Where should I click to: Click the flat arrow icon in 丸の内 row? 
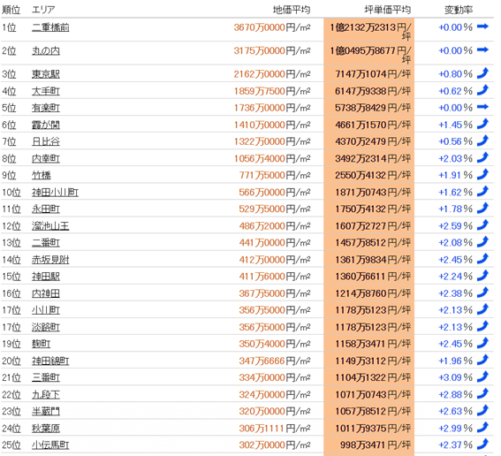click(482, 49)
